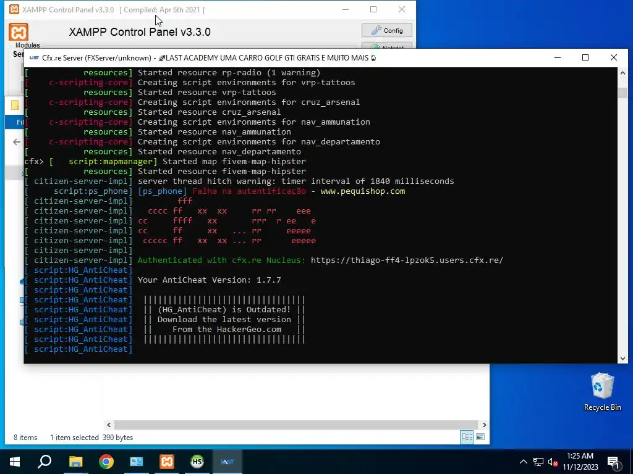Image resolution: width=633 pixels, height=474 pixels.
Task: Switch File Explorer to large icons view
Action: click(480, 438)
